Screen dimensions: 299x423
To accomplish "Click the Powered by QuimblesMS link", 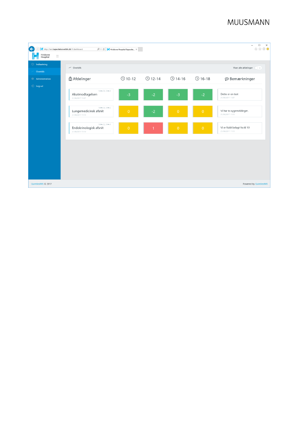I will pos(261,184).
